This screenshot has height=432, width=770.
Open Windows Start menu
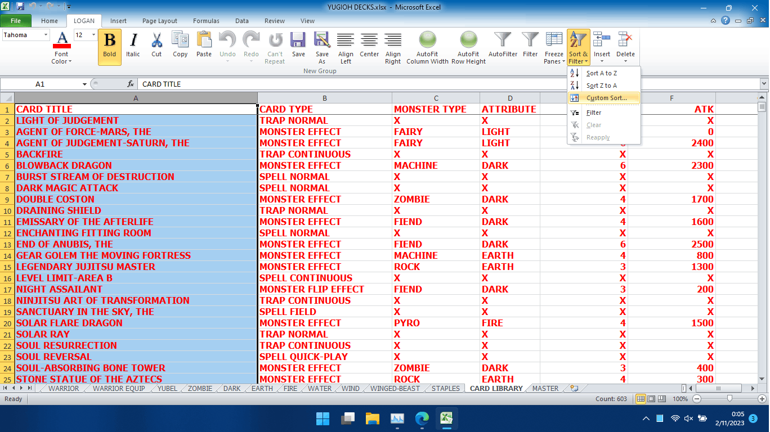tap(323, 418)
